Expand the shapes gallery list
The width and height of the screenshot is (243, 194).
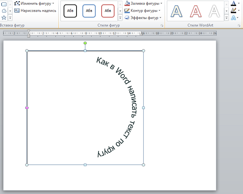[10, 18]
